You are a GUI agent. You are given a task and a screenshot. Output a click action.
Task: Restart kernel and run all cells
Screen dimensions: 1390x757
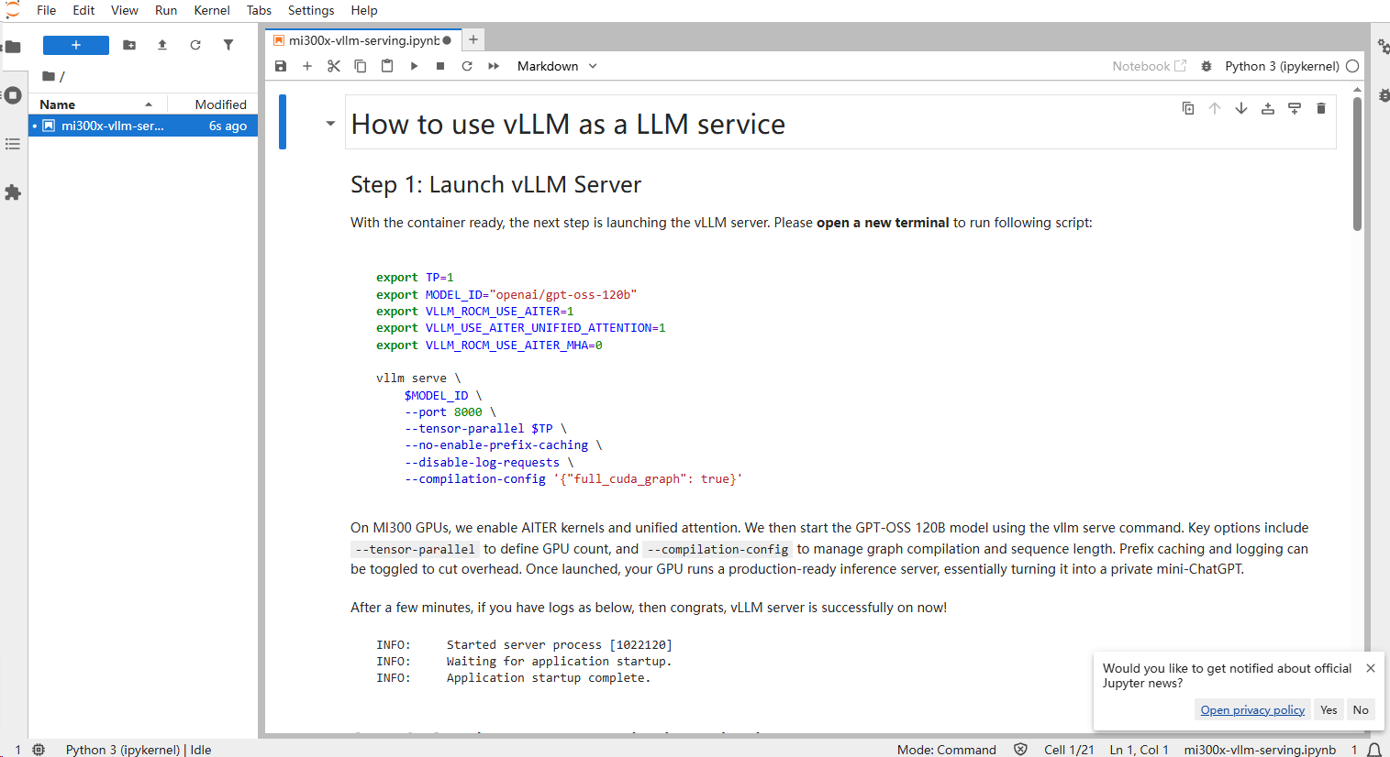494,66
